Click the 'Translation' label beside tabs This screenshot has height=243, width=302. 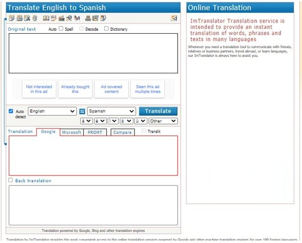point(20,132)
